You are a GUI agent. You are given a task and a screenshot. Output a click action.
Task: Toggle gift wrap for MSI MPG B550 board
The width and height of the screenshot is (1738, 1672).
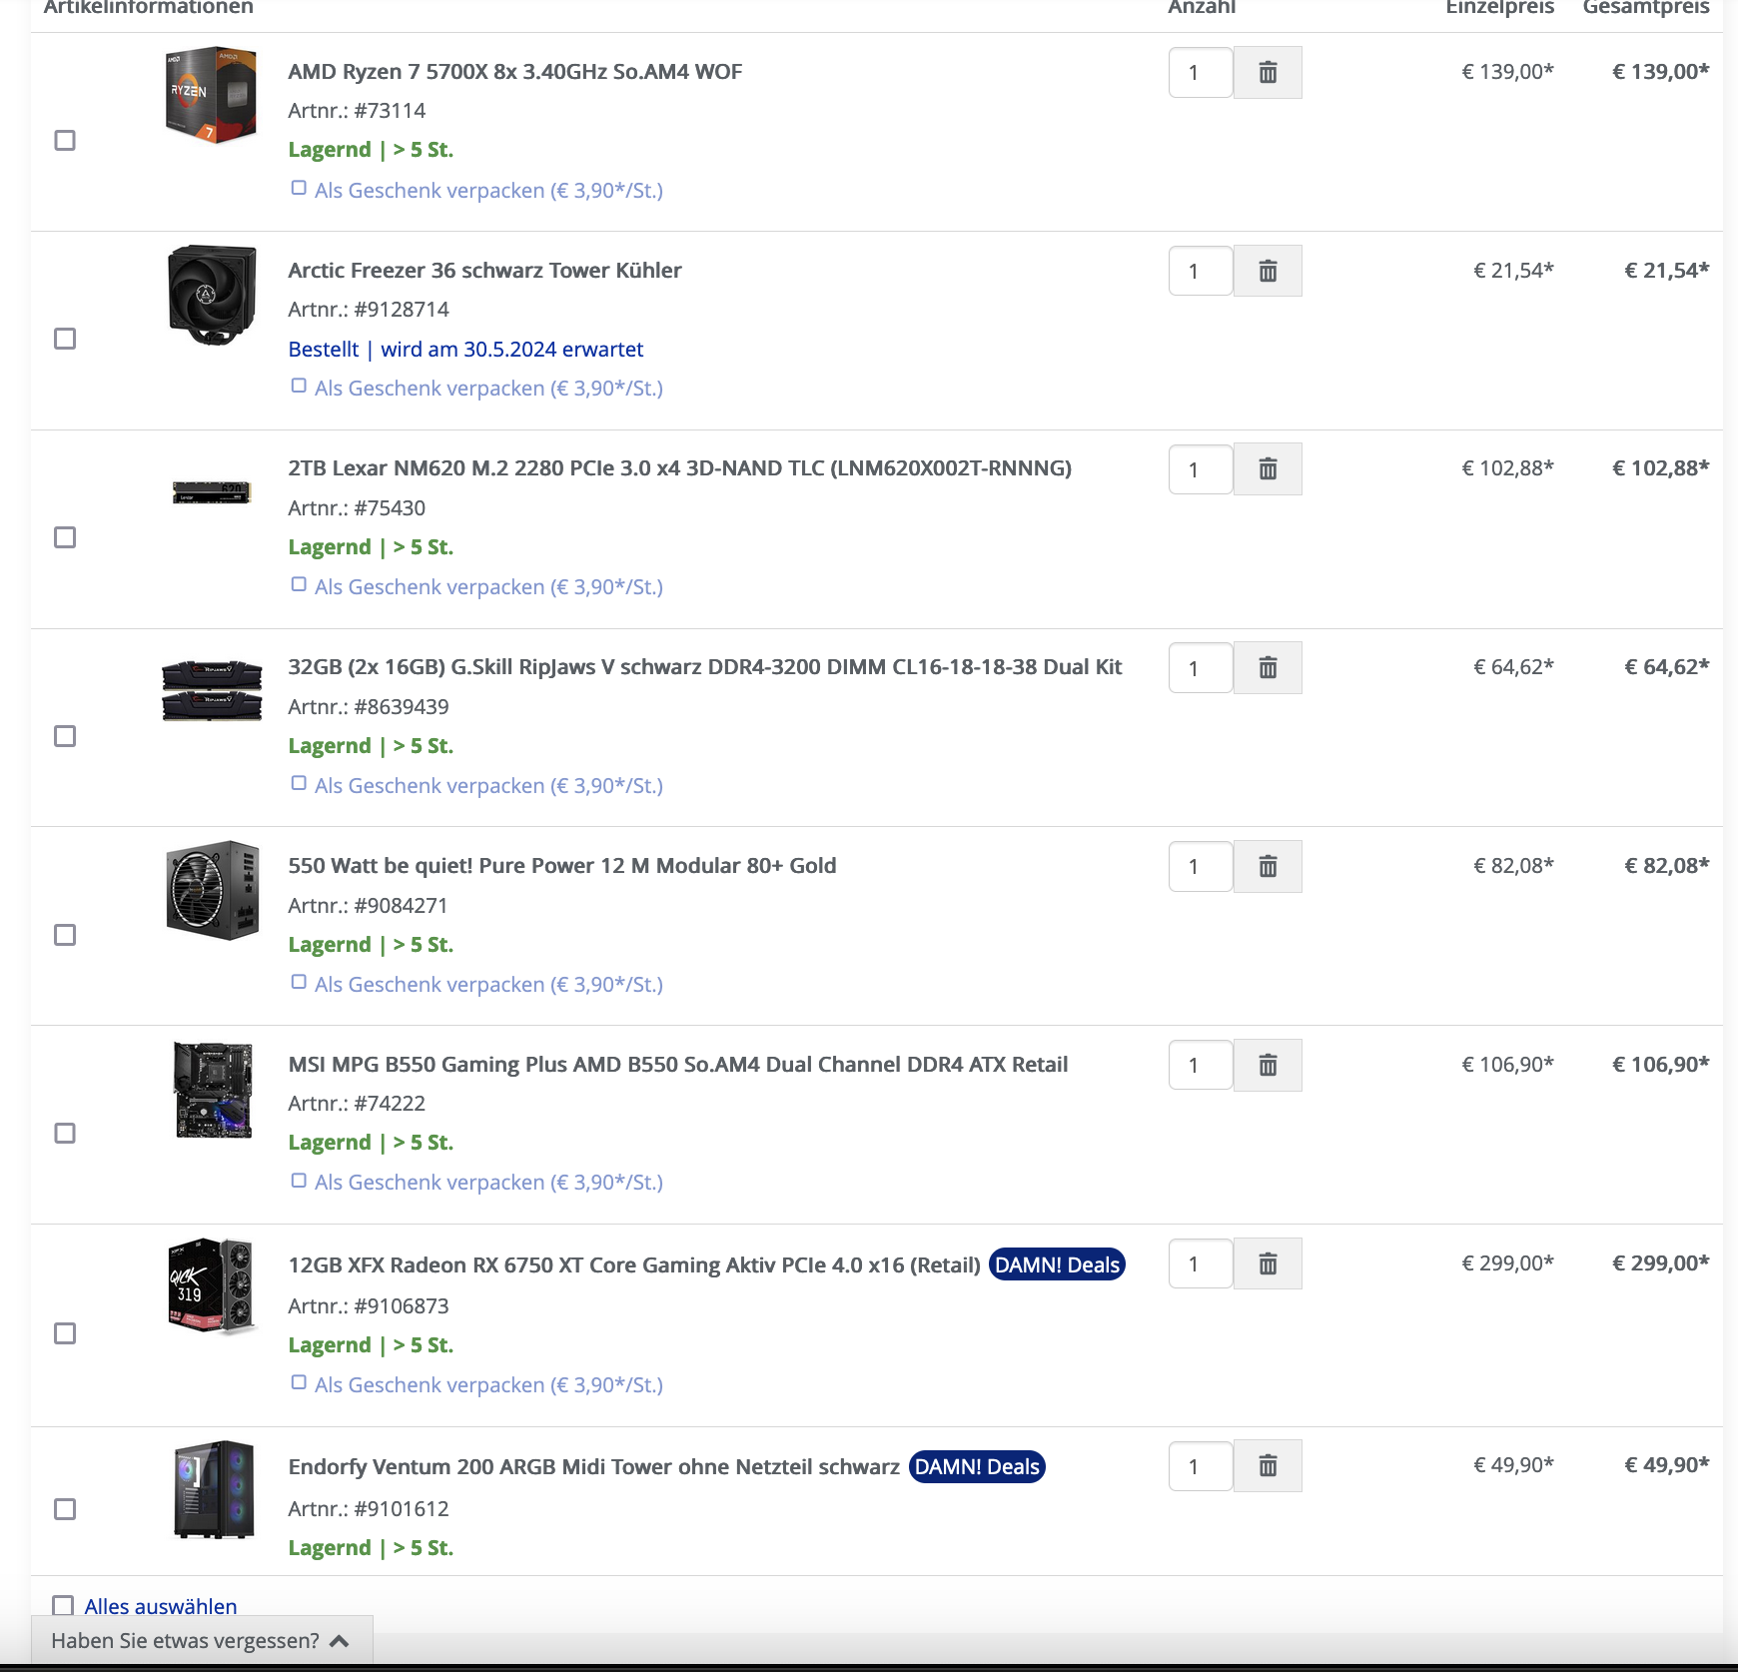(x=299, y=1180)
